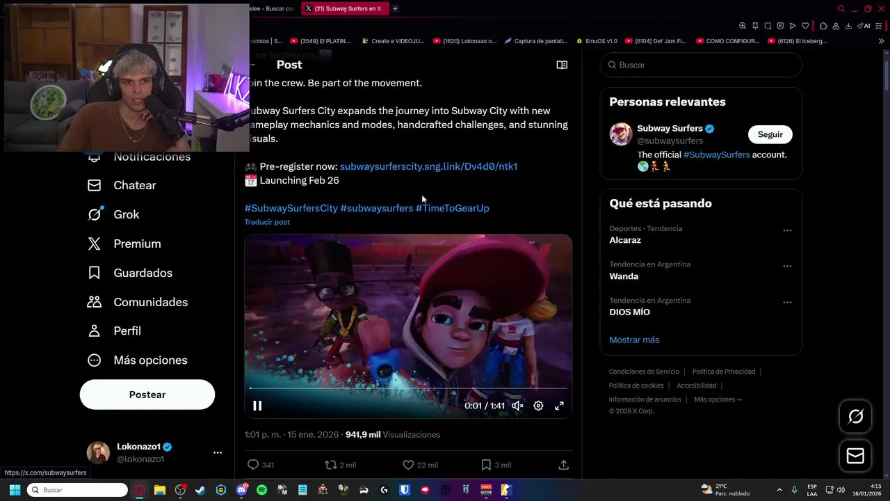Open Windows Start menu
Viewport: 890px width, 501px height.
point(15,490)
